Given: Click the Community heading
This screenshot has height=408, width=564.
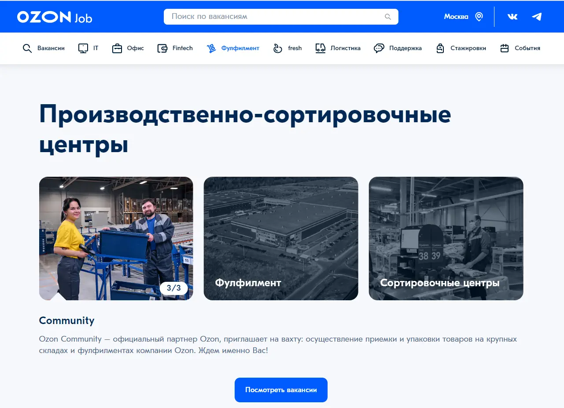Looking at the screenshot, I should [67, 321].
